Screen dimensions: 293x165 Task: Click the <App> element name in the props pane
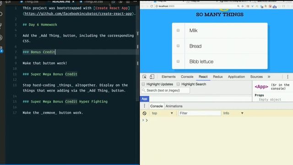261,87
